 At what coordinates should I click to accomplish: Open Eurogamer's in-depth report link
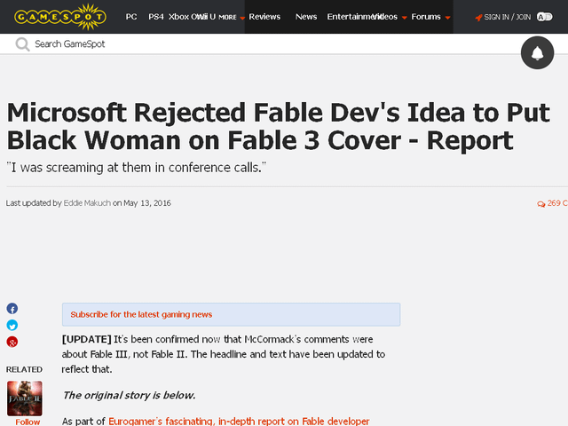239,422
